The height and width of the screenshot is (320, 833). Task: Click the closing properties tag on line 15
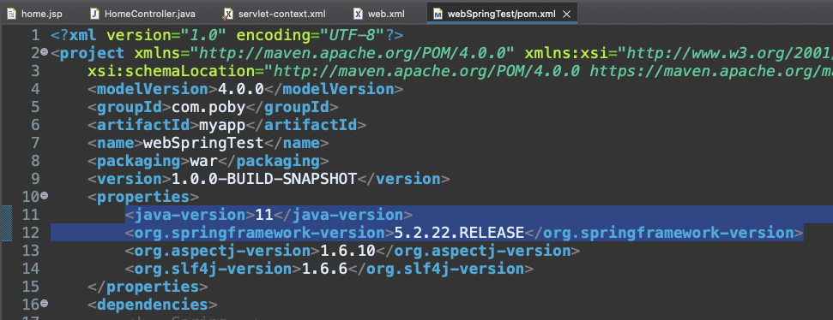(148, 287)
